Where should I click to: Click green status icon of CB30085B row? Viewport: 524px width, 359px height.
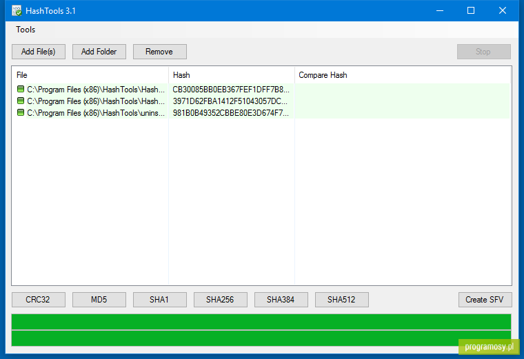(21, 89)
